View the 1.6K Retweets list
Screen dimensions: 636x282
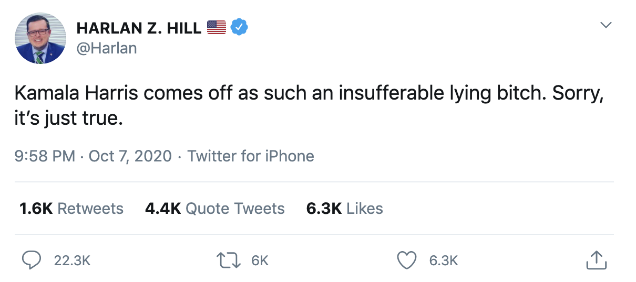[71, 208]
